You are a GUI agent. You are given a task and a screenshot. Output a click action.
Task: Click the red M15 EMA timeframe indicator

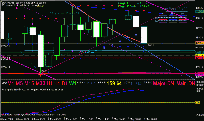tap(29, 83)
